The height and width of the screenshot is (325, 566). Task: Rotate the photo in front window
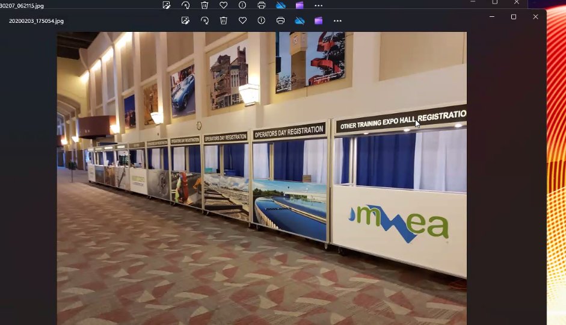pos(205,20)
